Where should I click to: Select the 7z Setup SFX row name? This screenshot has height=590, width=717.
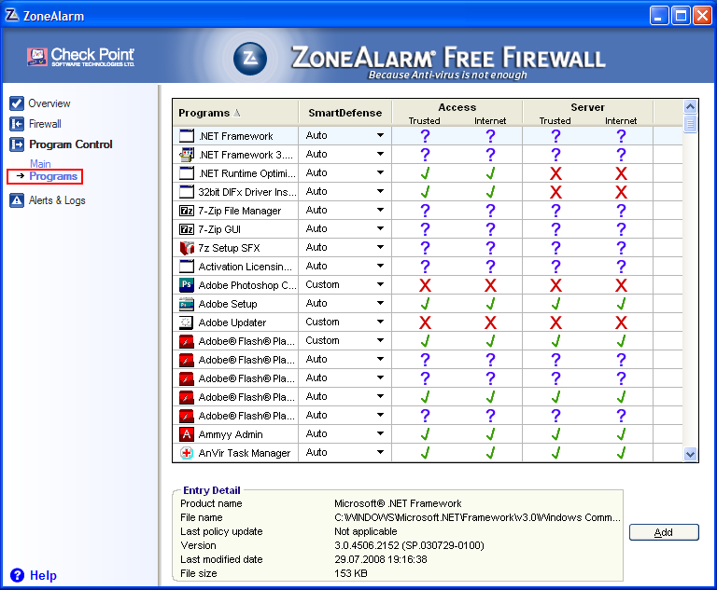229,248
